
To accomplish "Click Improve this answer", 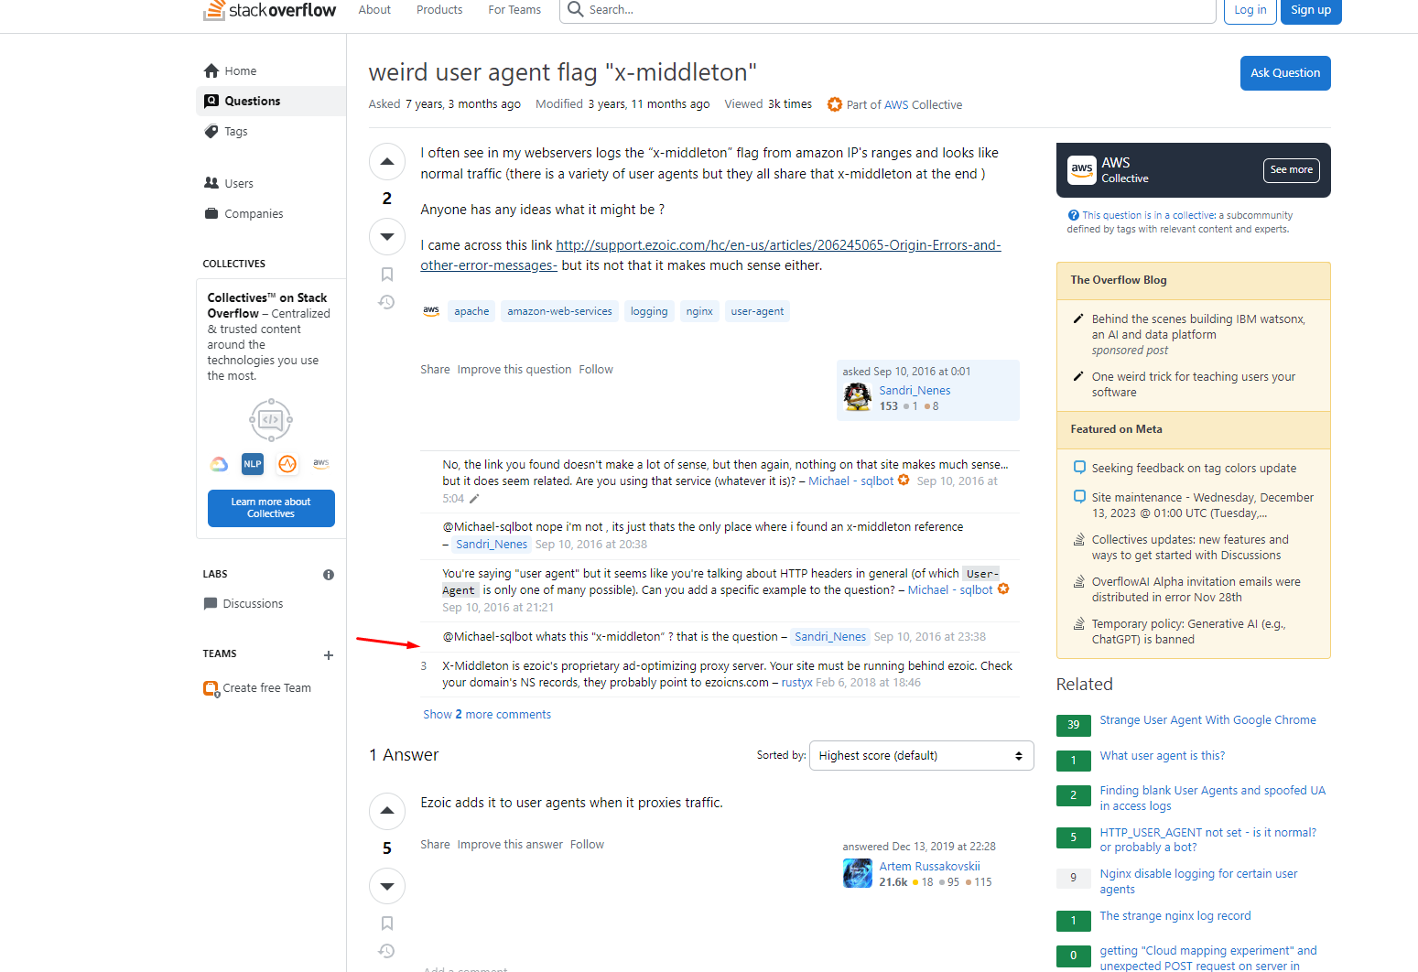I will pyautogui.click(x=510, y=845).
